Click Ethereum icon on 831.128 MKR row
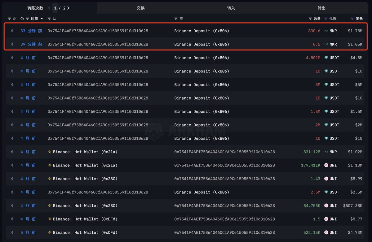372x242 pixels. pyautogui.click(x=12, y=152)
